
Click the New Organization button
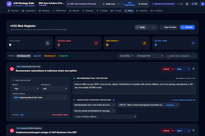pos(129,4)
